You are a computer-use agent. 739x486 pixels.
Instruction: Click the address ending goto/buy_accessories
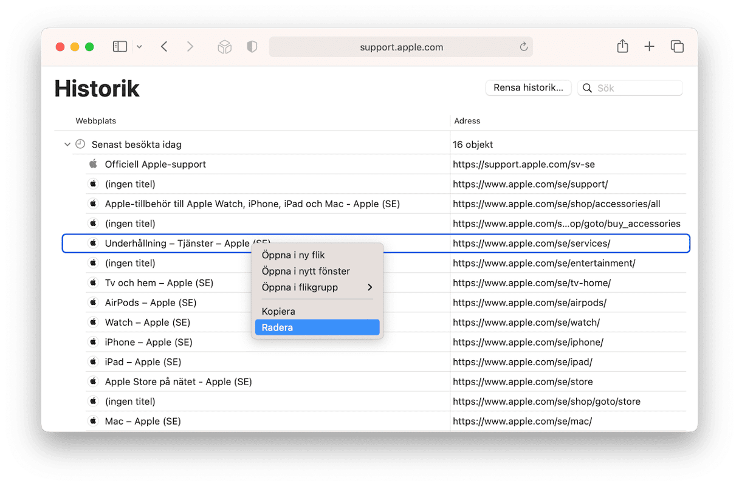567,224
